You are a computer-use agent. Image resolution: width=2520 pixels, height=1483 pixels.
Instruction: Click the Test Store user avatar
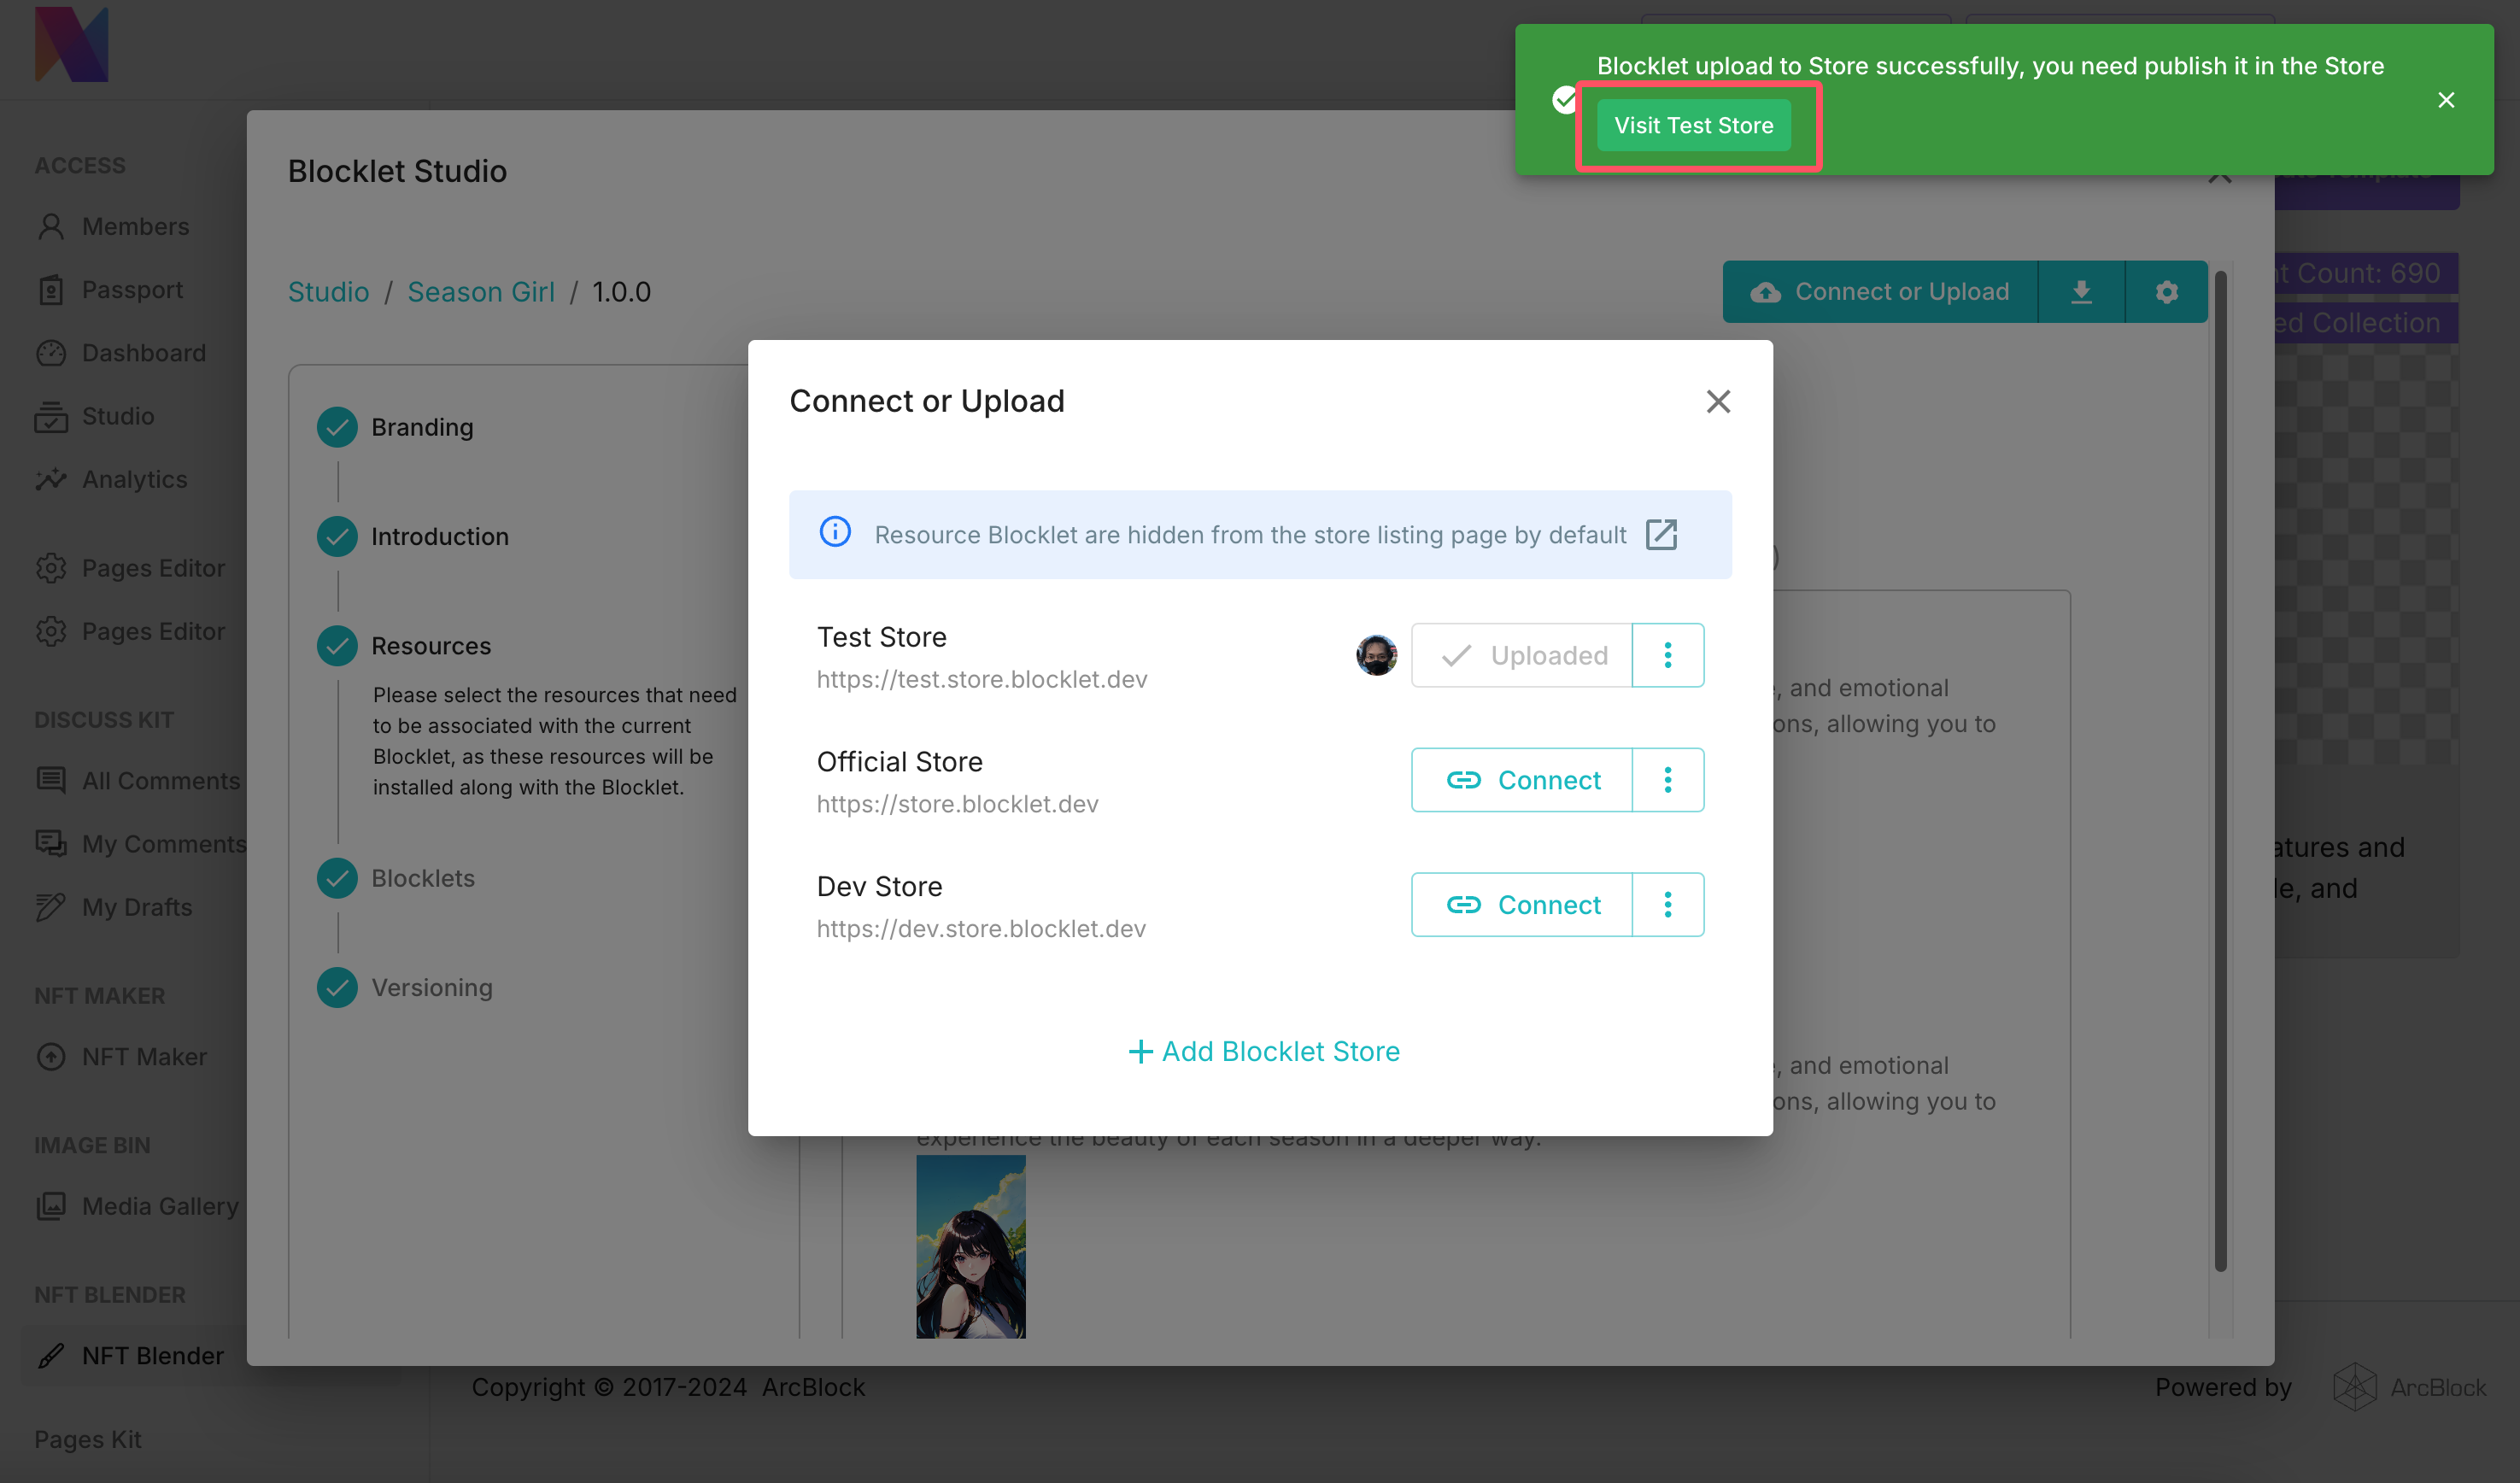[1376, 655]
